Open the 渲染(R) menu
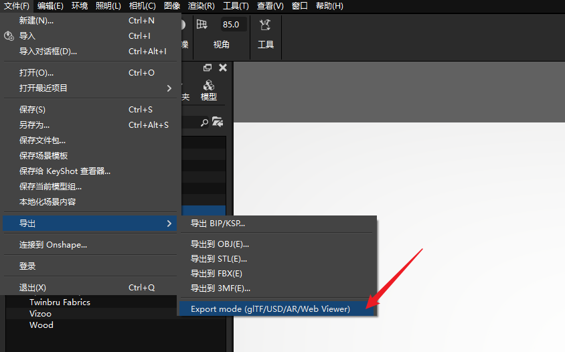 [201, 6]
